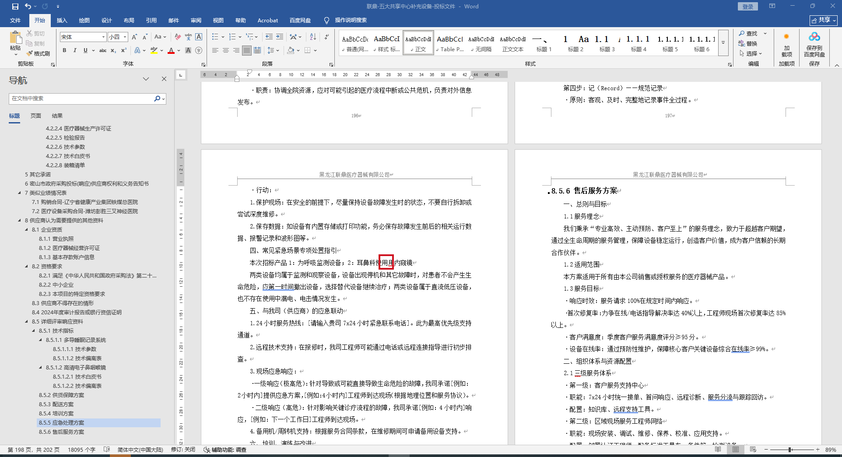Click the 替换 (Replace) button
Viewport: 842px width, 457px height.
coord(748,43)
